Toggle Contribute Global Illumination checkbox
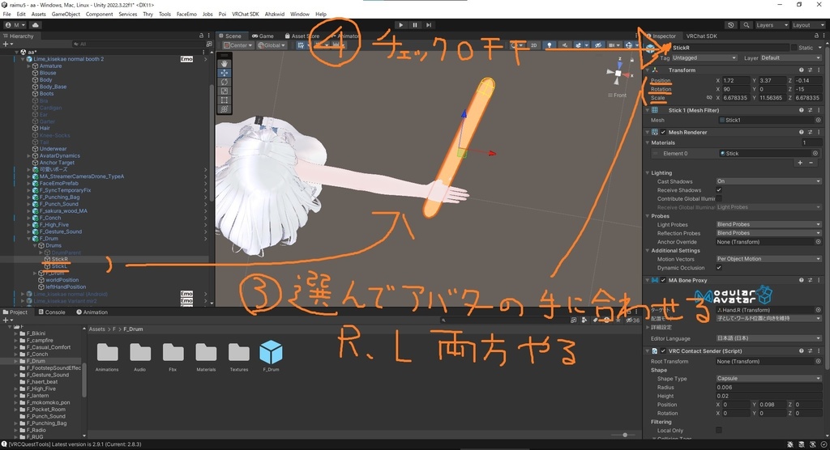Image resolution: width=830 pixels, height=450 pixels. pos(719,199)
